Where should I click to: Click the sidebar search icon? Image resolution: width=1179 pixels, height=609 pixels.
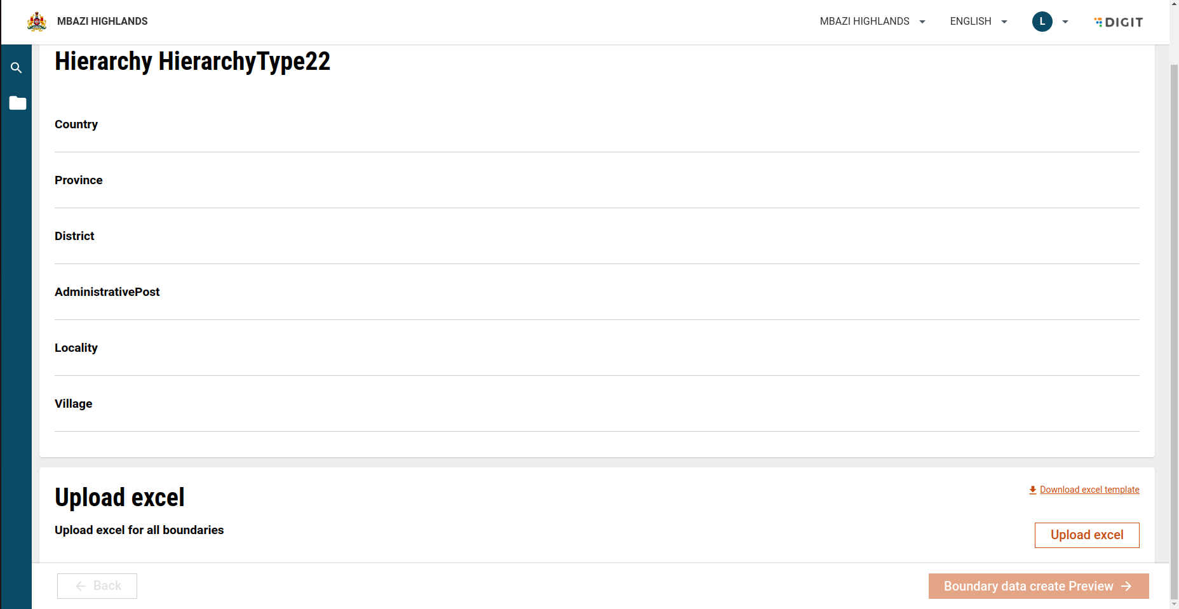coord(17,68)
